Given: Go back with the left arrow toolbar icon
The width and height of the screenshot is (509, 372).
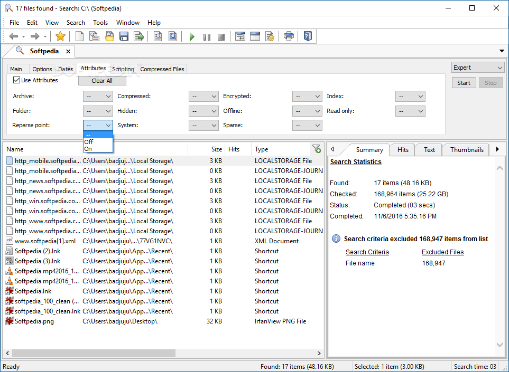Looking at the screenshot, I should pyautogui.click(x=13, y=36).
